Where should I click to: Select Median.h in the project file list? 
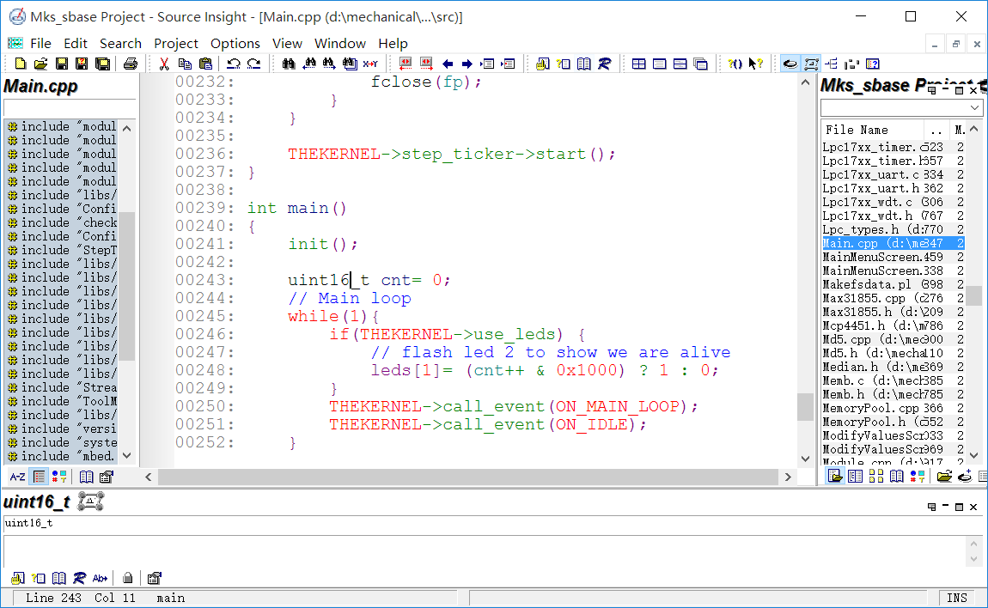(x=893, y=367)
